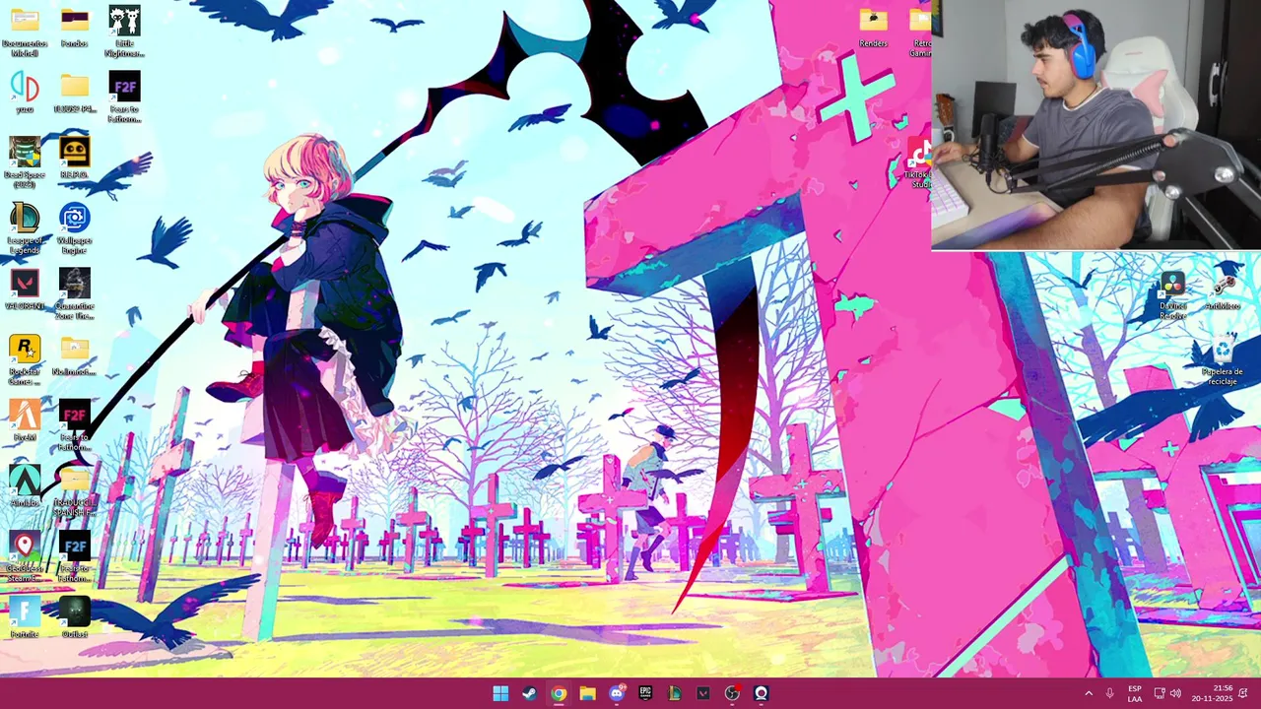Viewport: 1261px width, 709px height.
Task: Open Rockstar Games Launcher shortcut
Action: click(x=25, y=360)
